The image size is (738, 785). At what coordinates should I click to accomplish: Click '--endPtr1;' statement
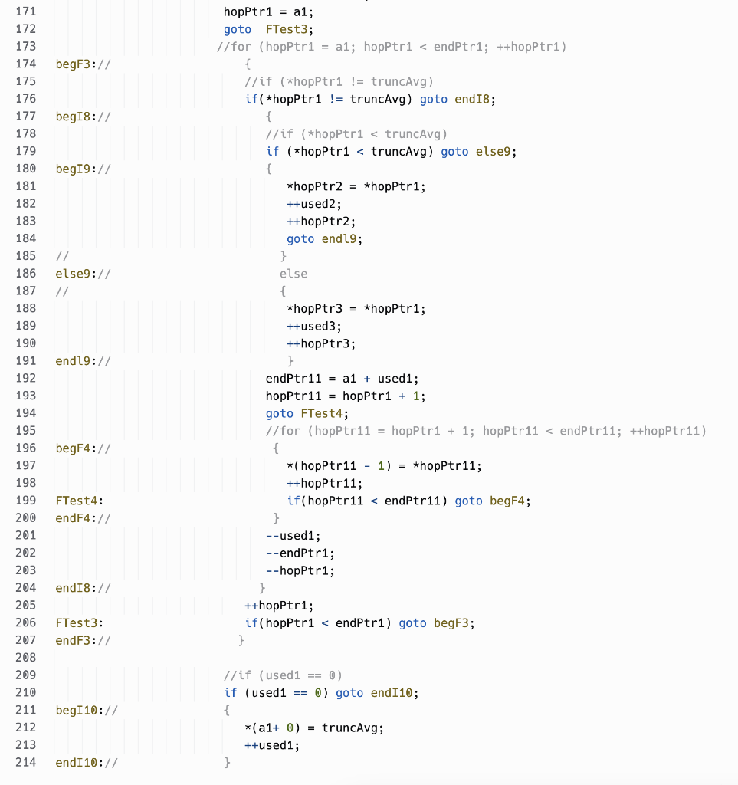click(300, 553)
